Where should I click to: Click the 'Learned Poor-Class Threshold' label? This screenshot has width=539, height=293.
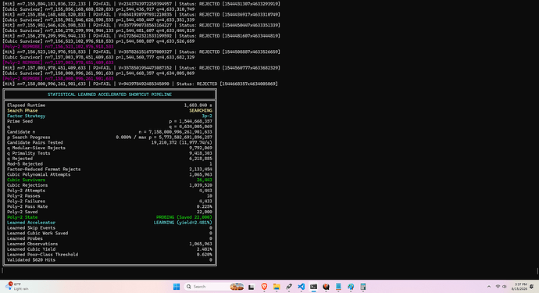coord(43,255)
